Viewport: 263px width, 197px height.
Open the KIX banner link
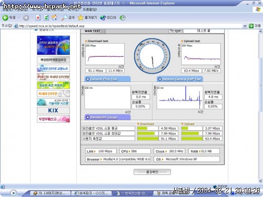click(53, 110)
